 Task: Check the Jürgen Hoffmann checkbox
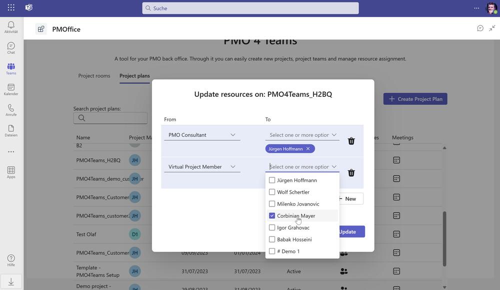pyautogui.click(x=272, y=180)
